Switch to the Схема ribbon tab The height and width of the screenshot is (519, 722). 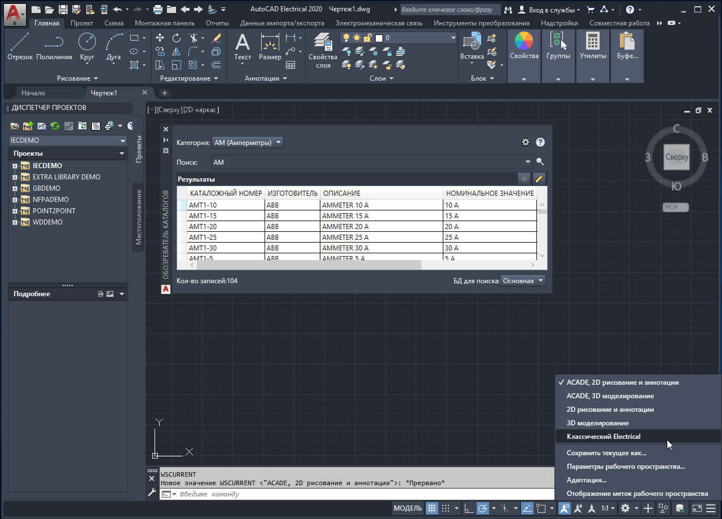(x=114, y=23)
